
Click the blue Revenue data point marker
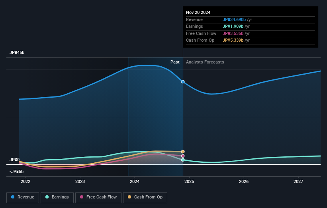[x=183, y=82]
